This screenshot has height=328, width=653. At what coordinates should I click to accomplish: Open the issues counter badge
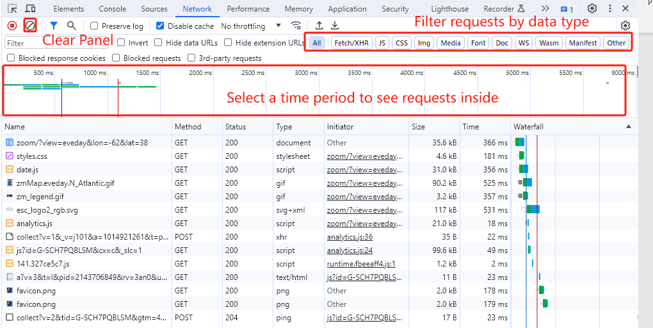coord(567,9)
